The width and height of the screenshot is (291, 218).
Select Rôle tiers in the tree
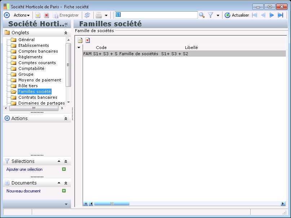(28, 86)
